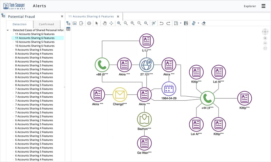
Task: Open the table view icon
Action: 68,29
